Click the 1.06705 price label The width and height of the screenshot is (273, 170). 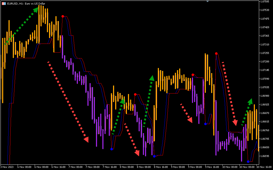pos(265,139)
